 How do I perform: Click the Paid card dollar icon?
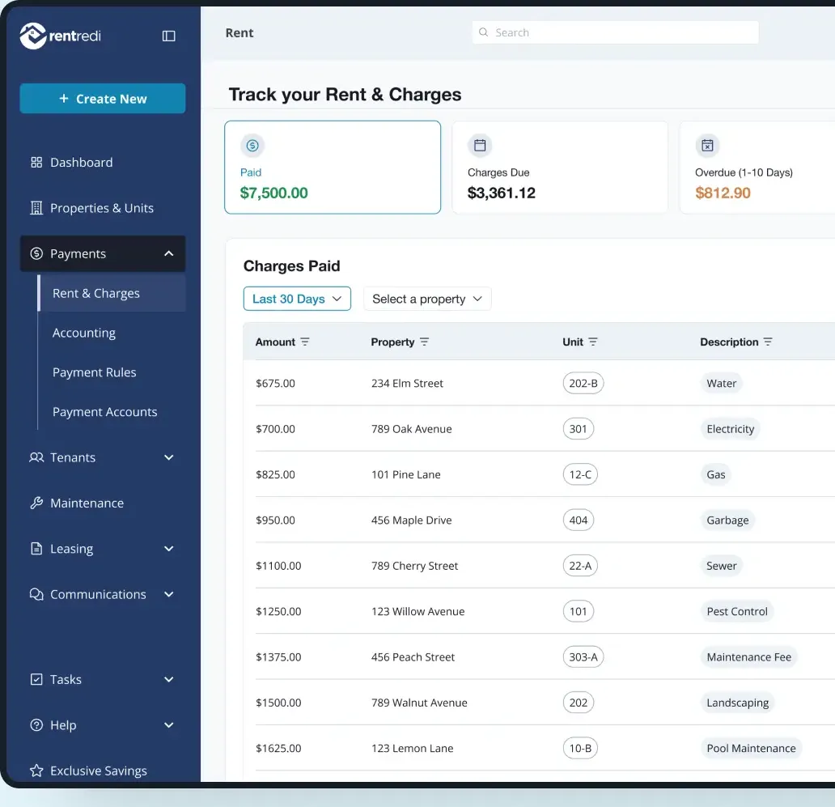(252, 146)
